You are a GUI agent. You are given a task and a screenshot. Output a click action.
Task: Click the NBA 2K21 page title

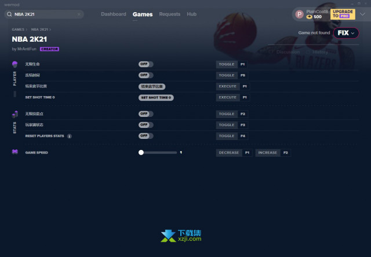coord(30,39)
